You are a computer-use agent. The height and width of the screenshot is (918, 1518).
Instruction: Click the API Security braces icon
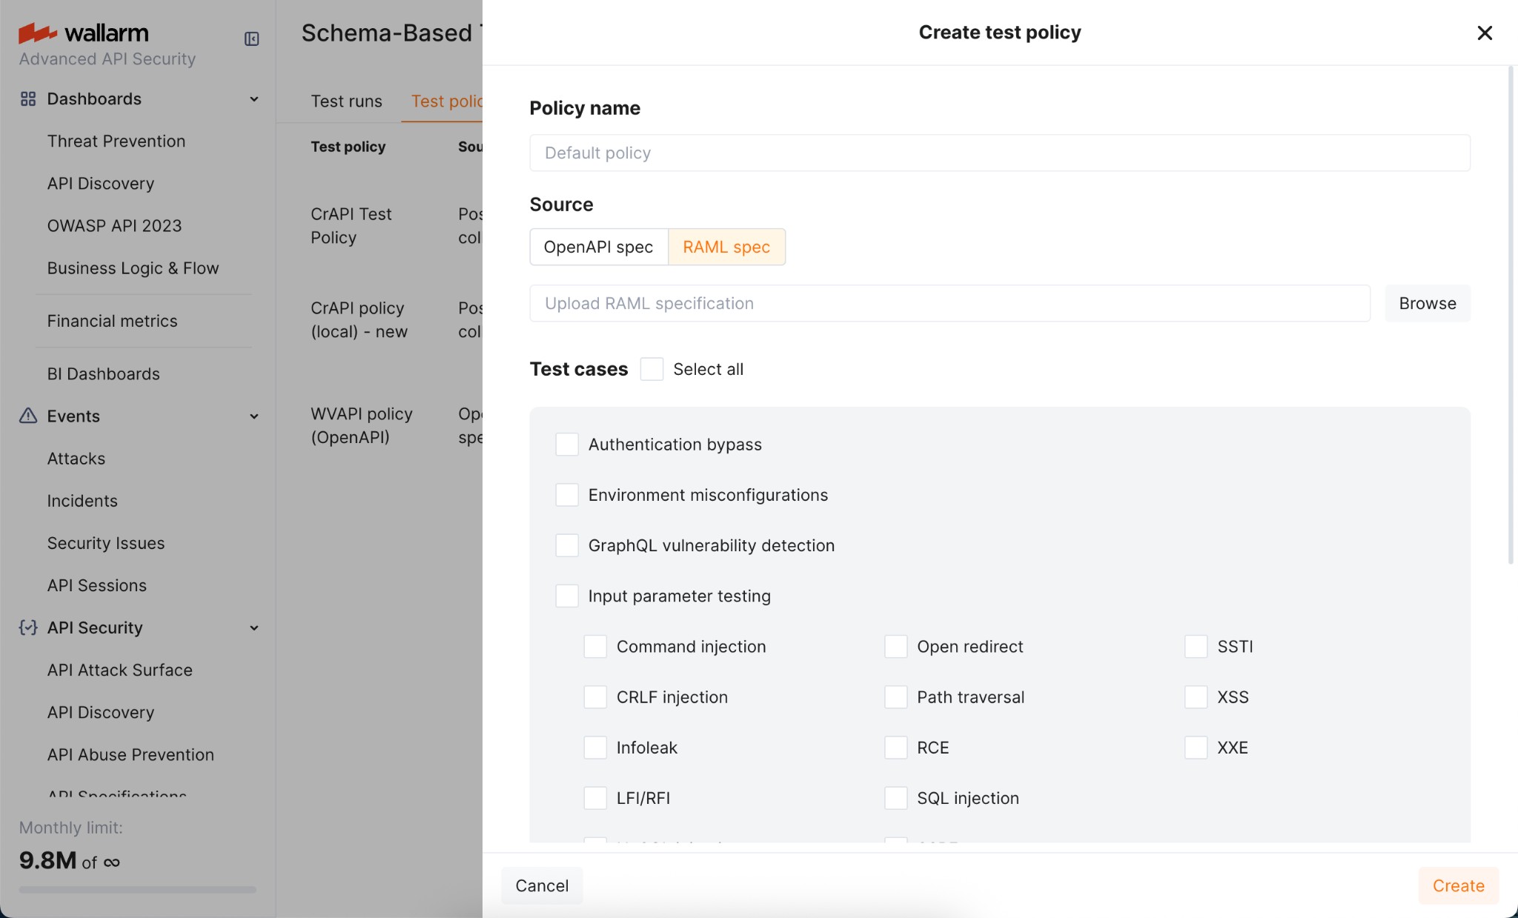[27, 628]
